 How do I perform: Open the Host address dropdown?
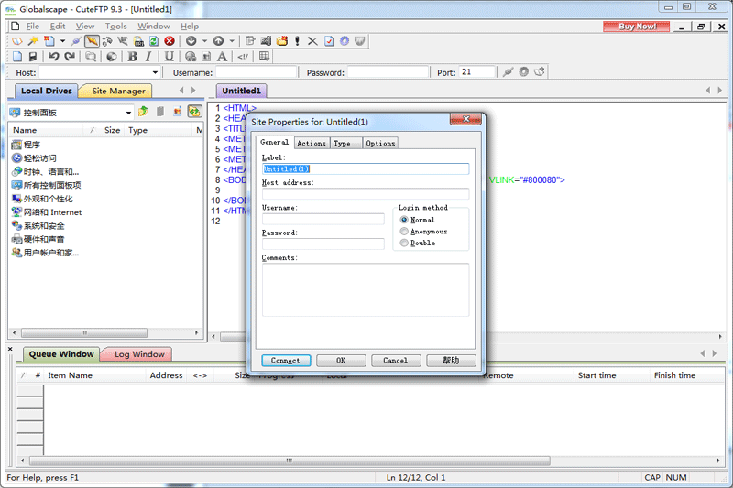(x=154, y=72)
